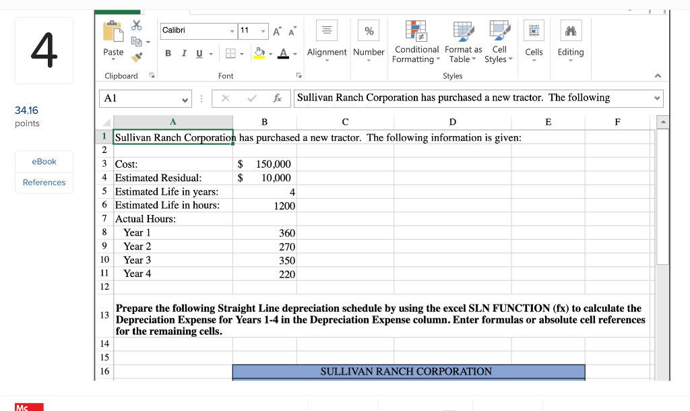Apply Percent style from the Number group
The image size is (690, 411).
click(x=369, y=30)
